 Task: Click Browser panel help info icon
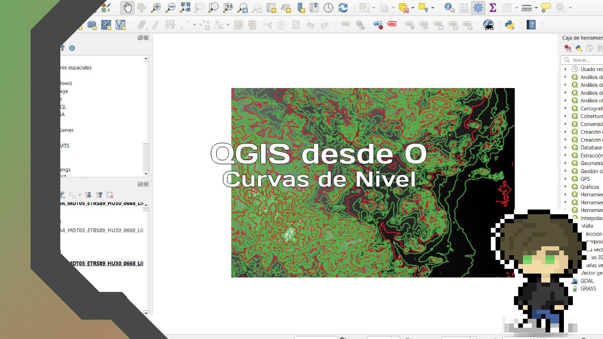[x=72, y=48]
